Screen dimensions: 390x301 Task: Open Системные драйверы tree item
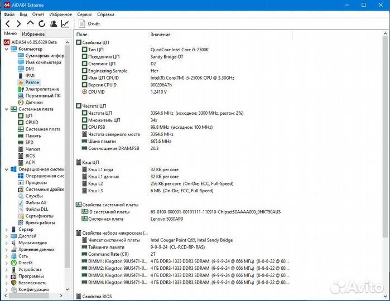point(41,189)
